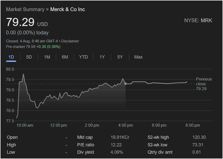Image resolution: width=223 pixels, height=159 pixels.
Task: Click the 52-wk high value 120.30
Action: pos(199,137)
